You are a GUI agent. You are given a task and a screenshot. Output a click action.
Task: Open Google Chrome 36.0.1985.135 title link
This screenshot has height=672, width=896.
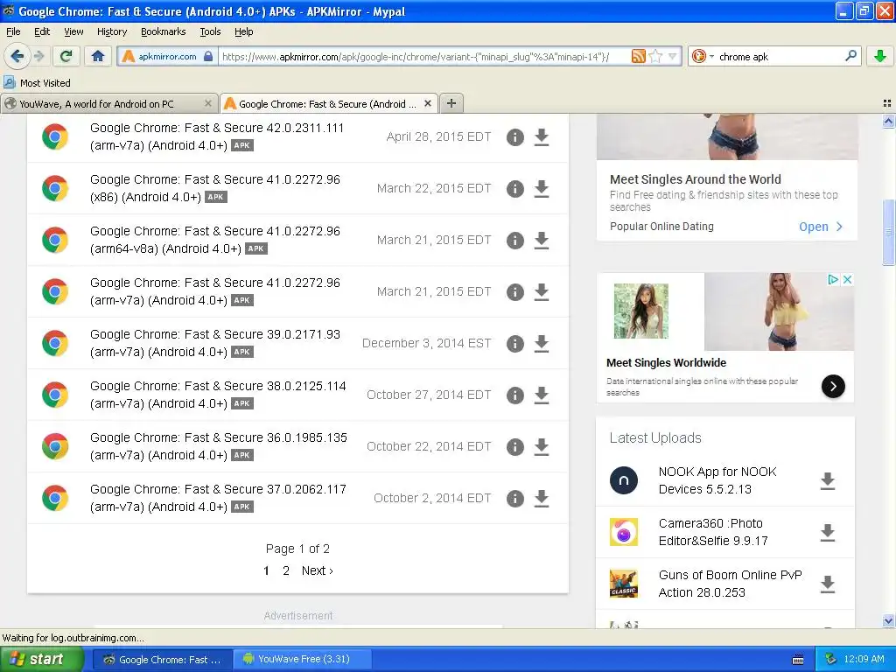[218, 446]
